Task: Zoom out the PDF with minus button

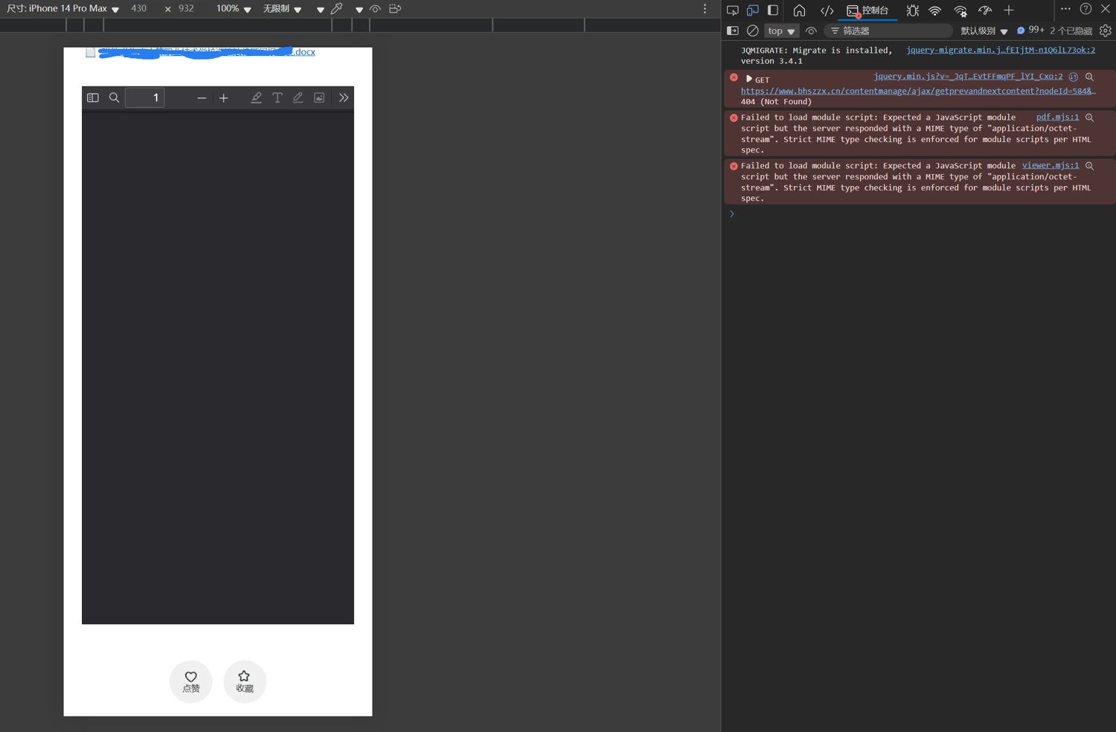Action: (202, 97)
